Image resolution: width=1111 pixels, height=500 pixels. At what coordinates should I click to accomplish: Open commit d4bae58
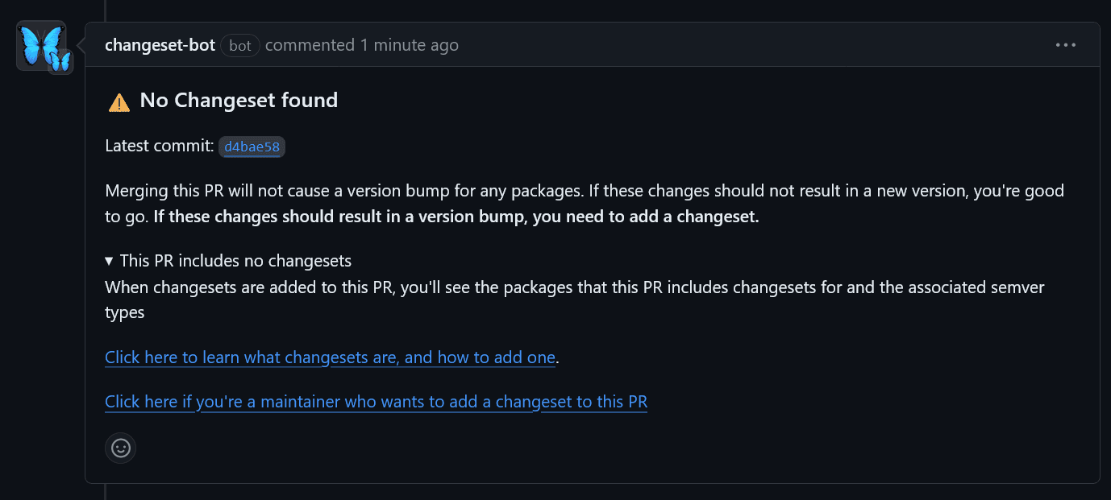252,147
